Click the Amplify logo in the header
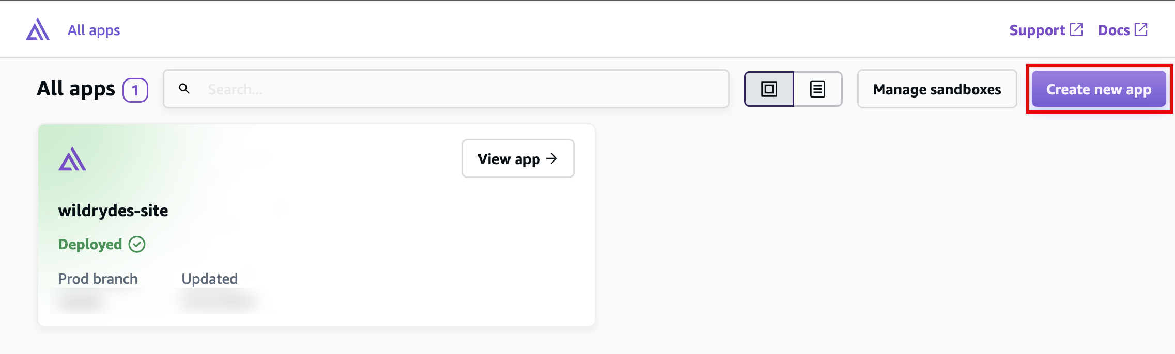The image size is (1175, 354). (38, 29)
